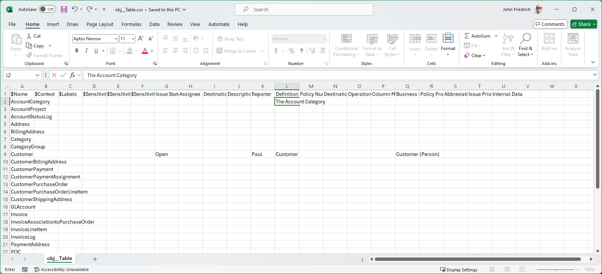Toggle Italic formatting
Viewport: 602px width, 274px height.
87,51
